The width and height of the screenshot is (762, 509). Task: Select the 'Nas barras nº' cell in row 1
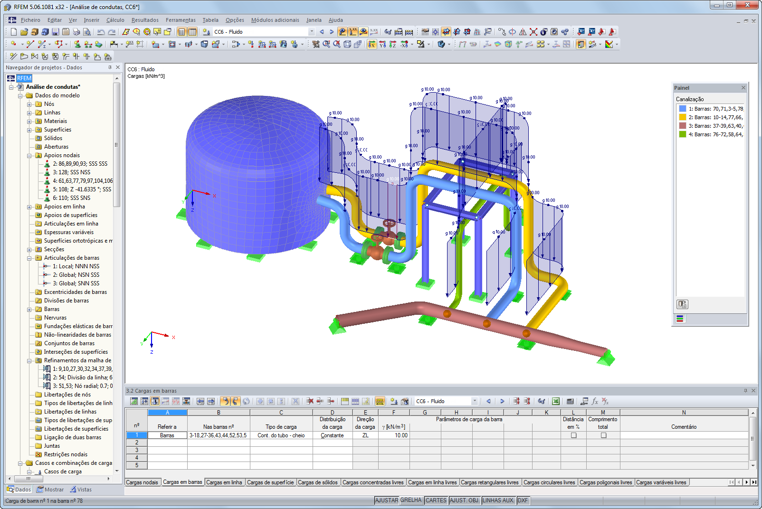[x=219, y=435]
